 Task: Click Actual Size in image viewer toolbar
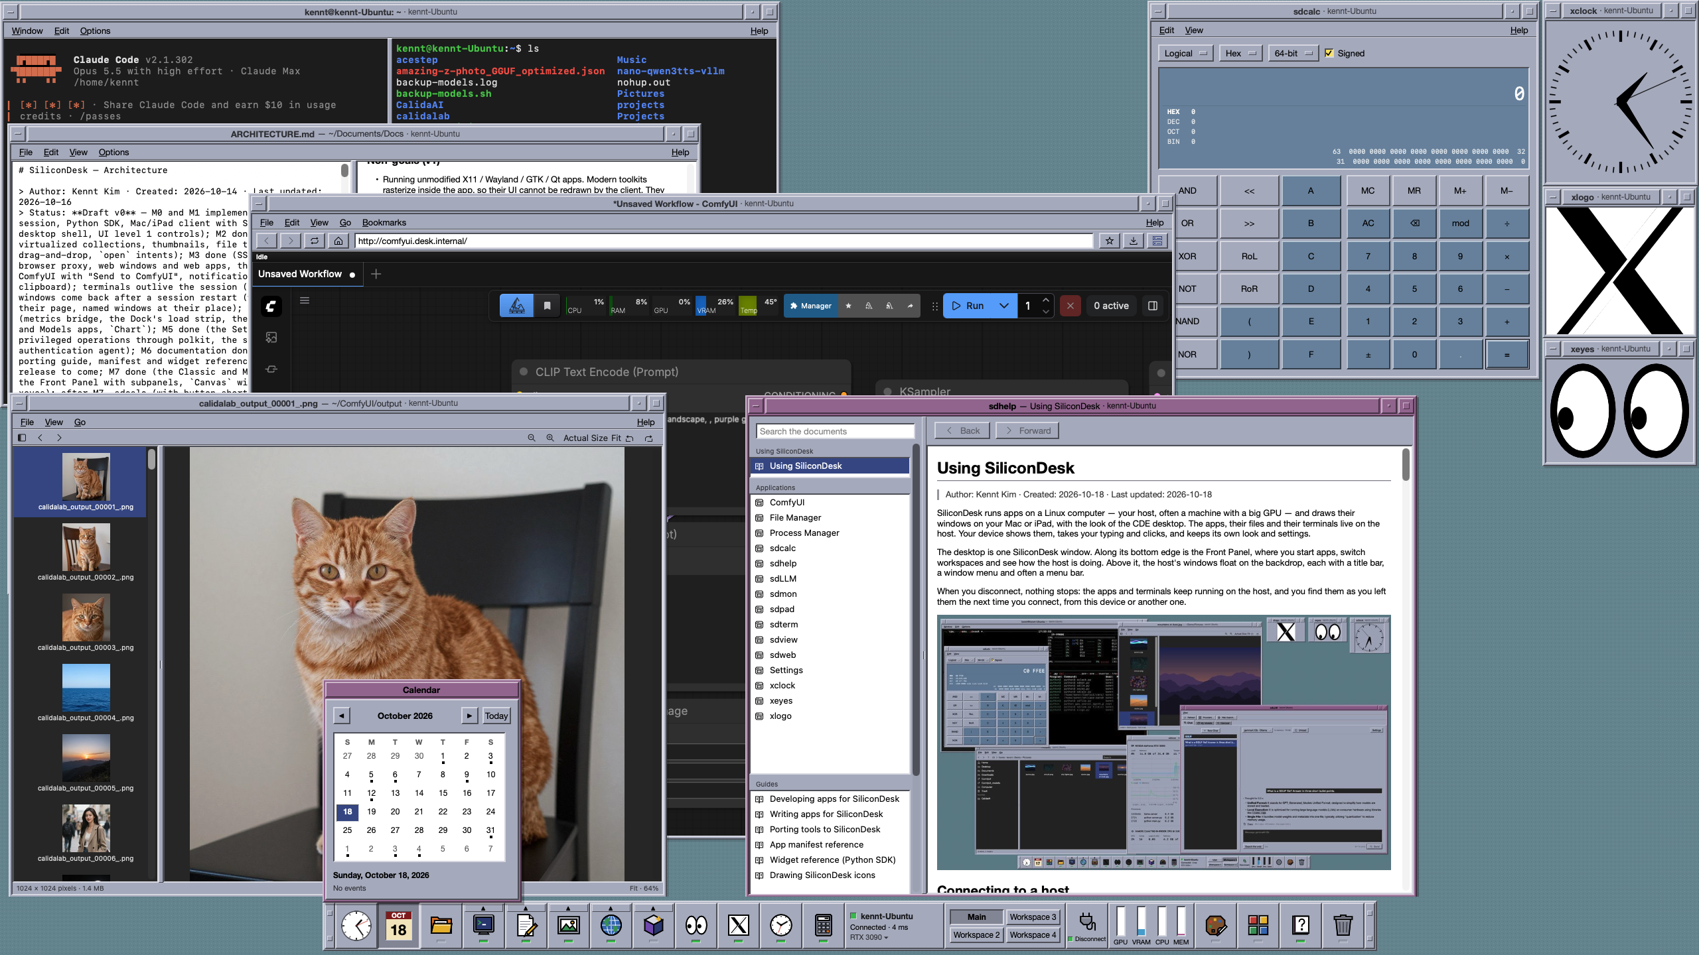(585, 438)
